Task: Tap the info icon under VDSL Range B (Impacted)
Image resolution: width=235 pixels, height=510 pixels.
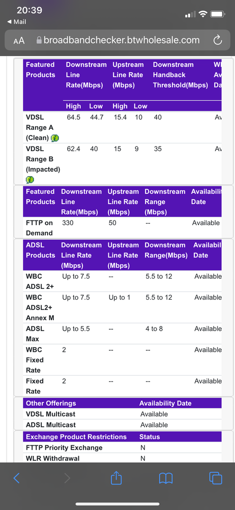Action: [30, 180]
